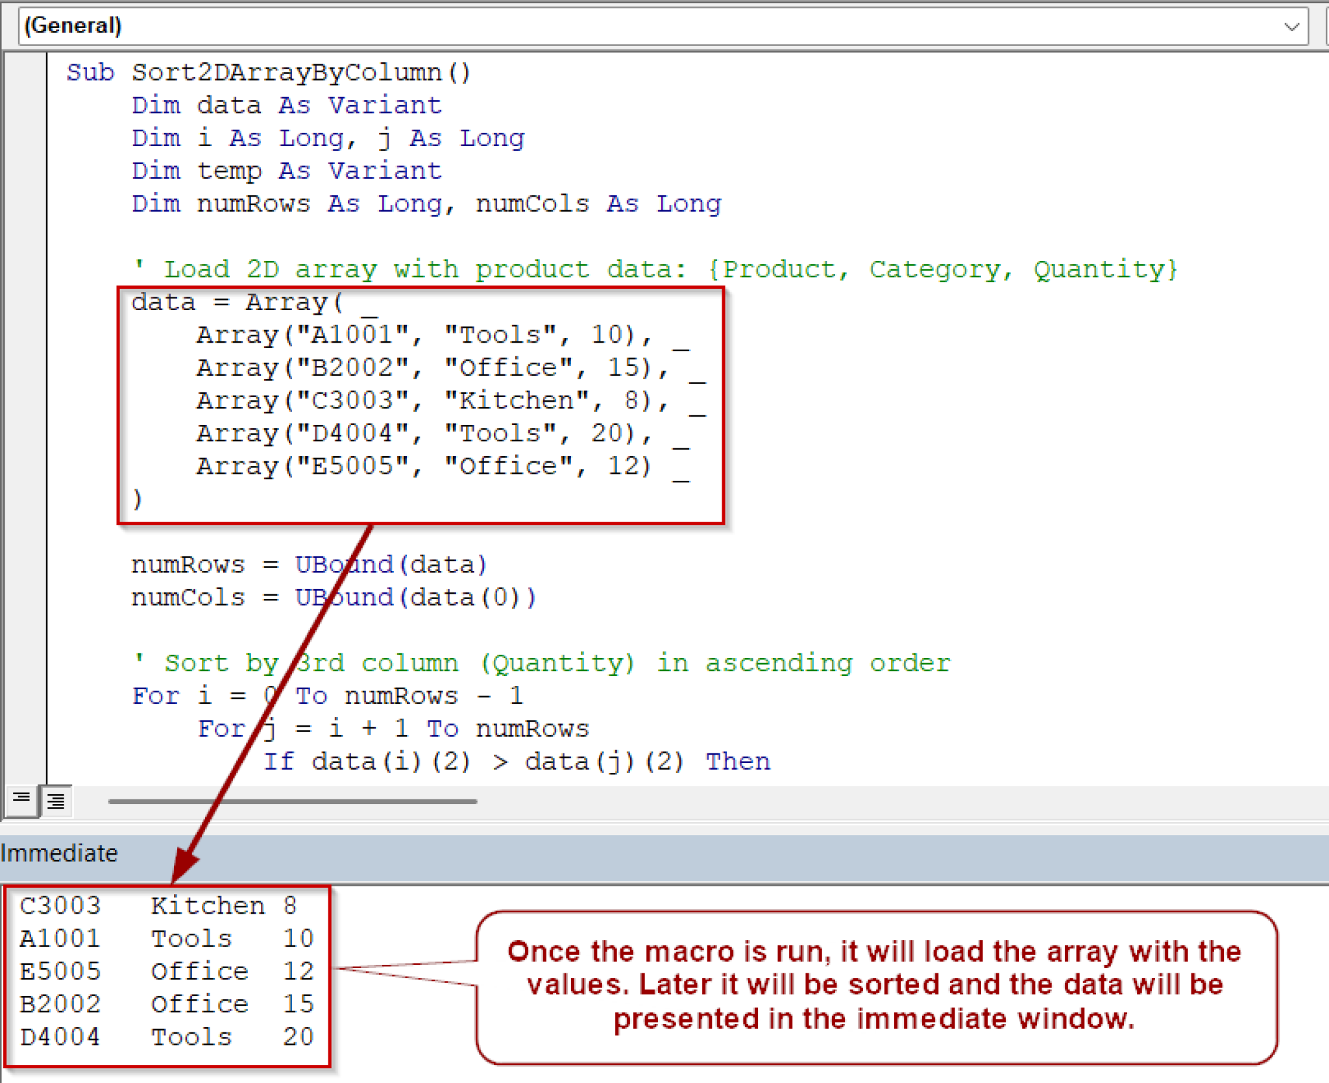The image size is (1329, 1083).
Task: Click the 'D4004 Tools 20' Immediate output line
Action: [166, 1037]
